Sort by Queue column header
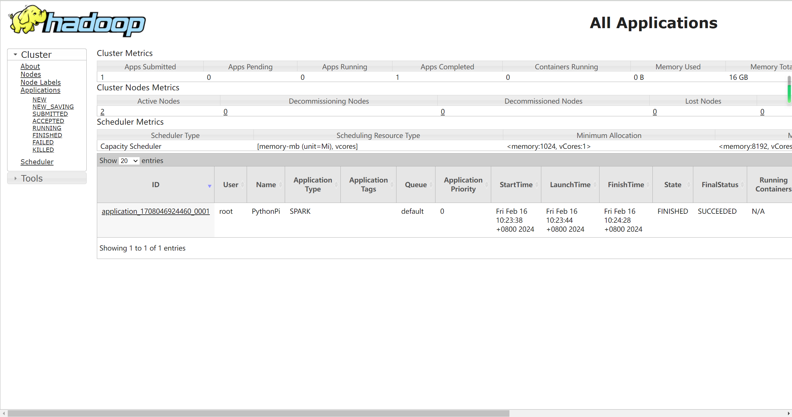 pyautogui.click(x=416, y=185)
